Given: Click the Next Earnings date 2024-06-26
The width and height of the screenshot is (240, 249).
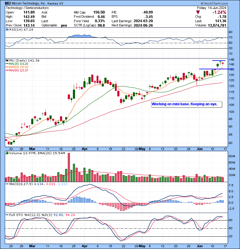Looking at the screenshot, I should tap(143, 25).
